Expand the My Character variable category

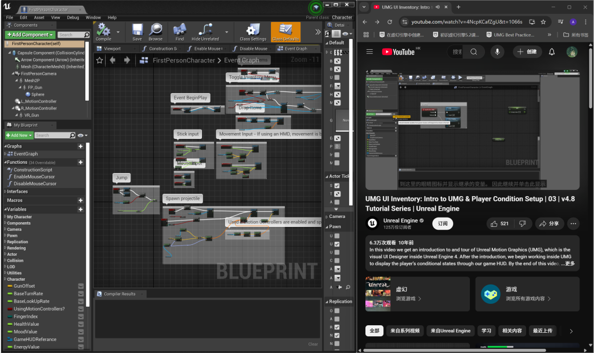click(5, 217)
